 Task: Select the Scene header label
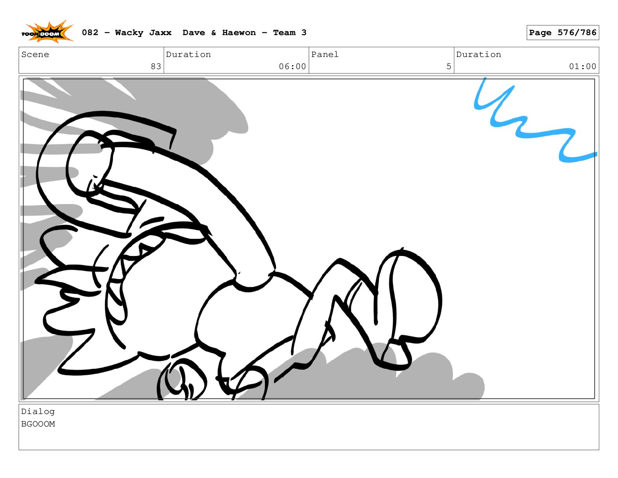[35, 55]
